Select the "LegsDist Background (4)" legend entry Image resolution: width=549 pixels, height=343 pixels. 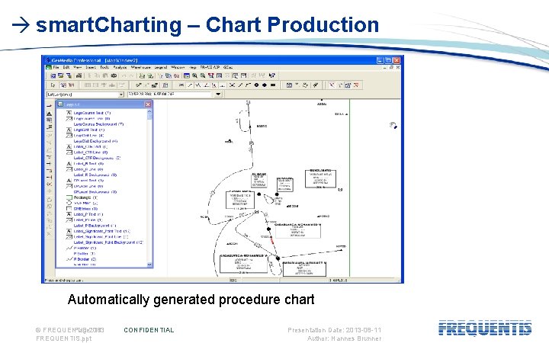95,141
